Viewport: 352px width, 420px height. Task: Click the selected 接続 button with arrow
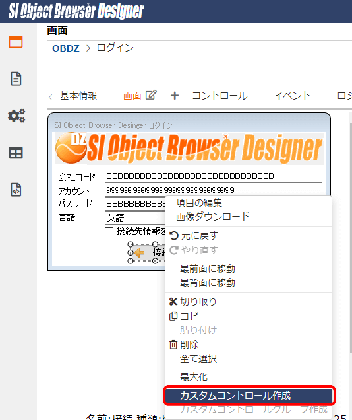[x=148, y=252]
